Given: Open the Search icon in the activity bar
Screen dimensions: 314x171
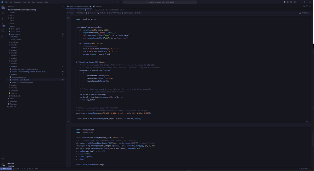Looking at the screenshot, I should pyautogui.click(x=3, y=13).
